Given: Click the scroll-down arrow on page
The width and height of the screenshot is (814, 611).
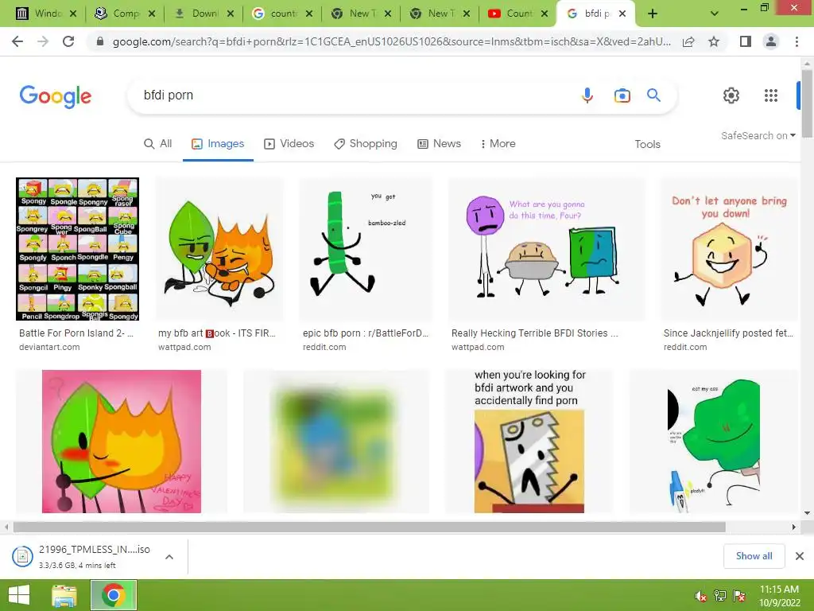Looking at the screenshot, I should pyautogui.click(x=807, y=513).
